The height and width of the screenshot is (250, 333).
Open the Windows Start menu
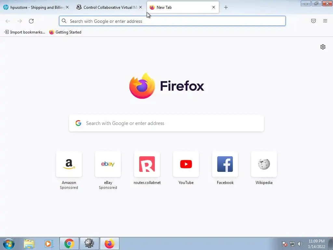coord(9,243)
